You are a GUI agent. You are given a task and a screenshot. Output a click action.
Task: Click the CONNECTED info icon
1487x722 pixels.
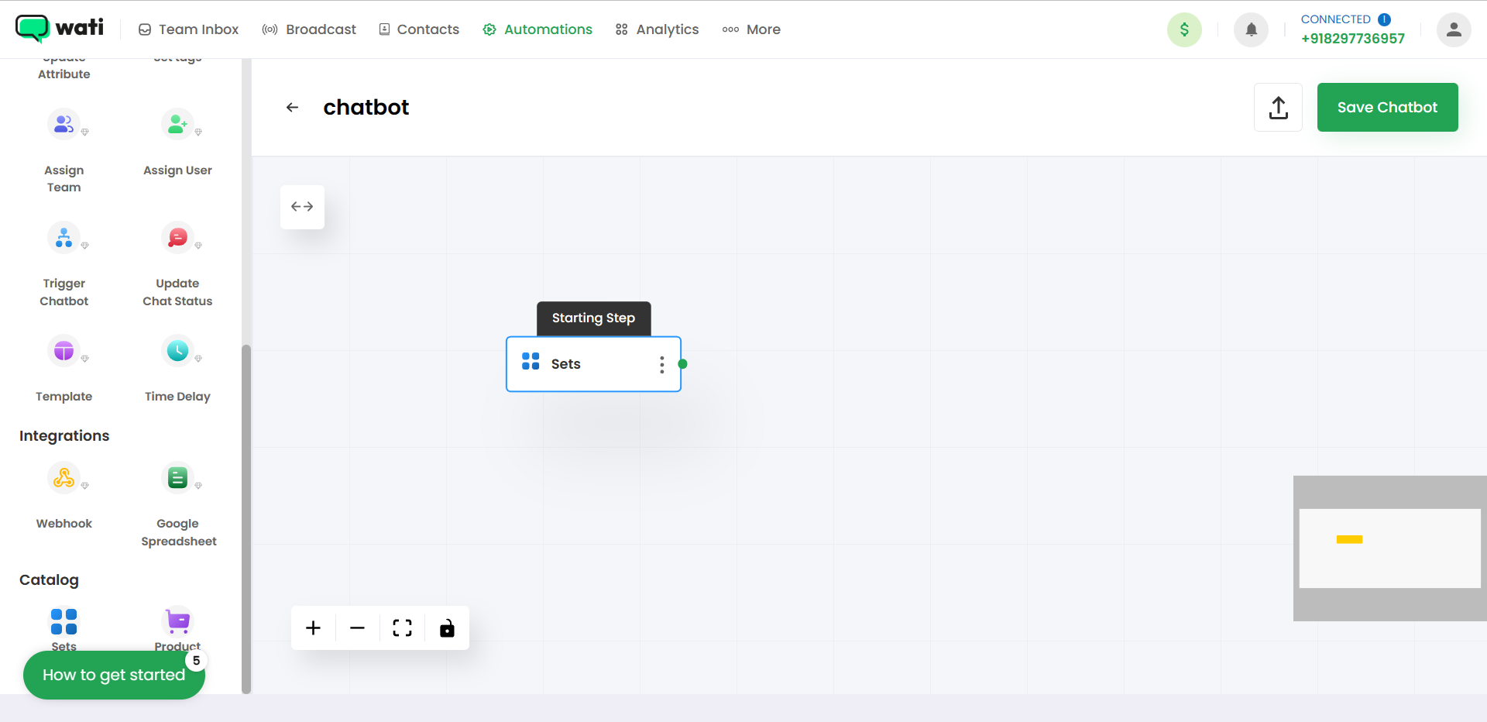pos(1385,19)
